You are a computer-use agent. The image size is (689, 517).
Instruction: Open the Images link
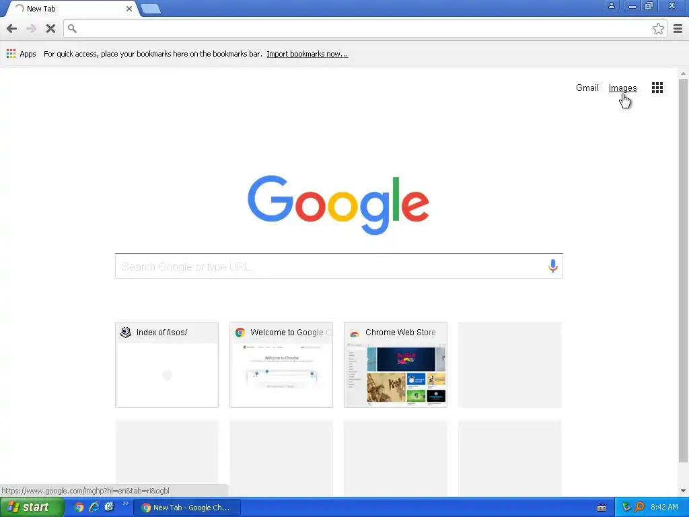pyautogui.click(x=622, y=88)
